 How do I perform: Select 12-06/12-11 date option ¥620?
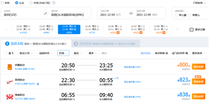115,29
